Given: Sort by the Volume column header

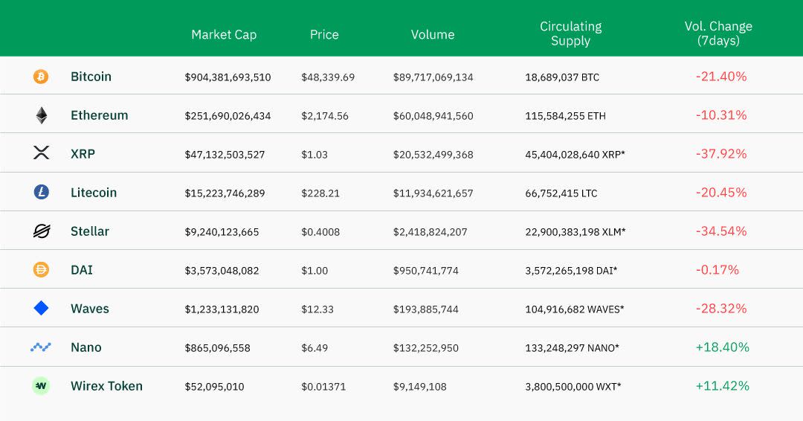Looking at the screenshot, I should click(433, 34).
